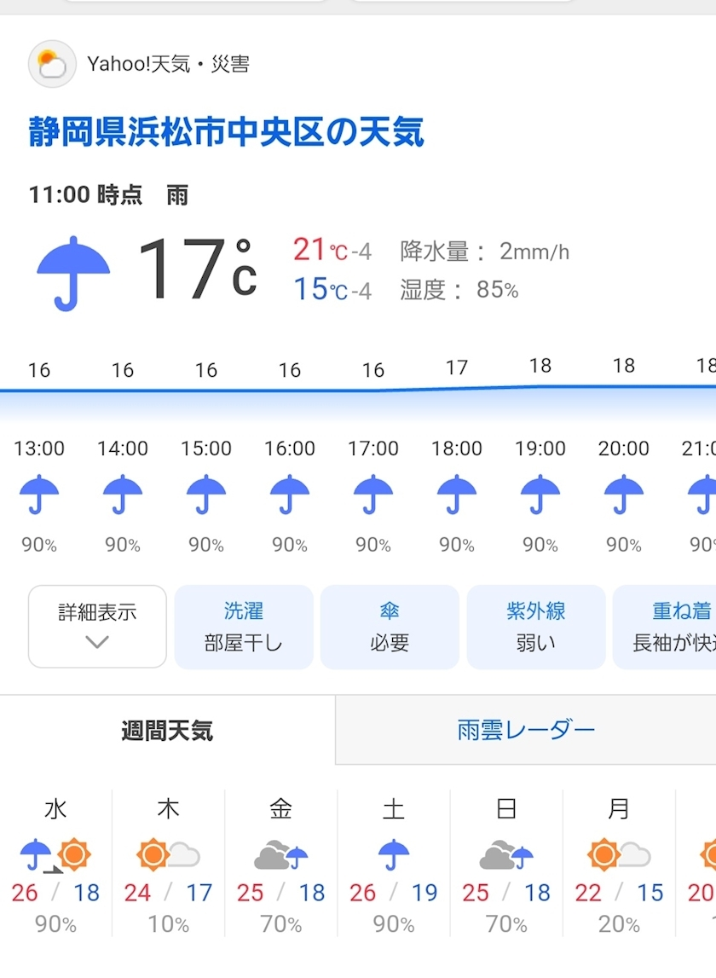Expand the 詳細表示 details dropdown
Viewport: 716px width, 978px height.
pyautogui.click(x=97, y=627)
